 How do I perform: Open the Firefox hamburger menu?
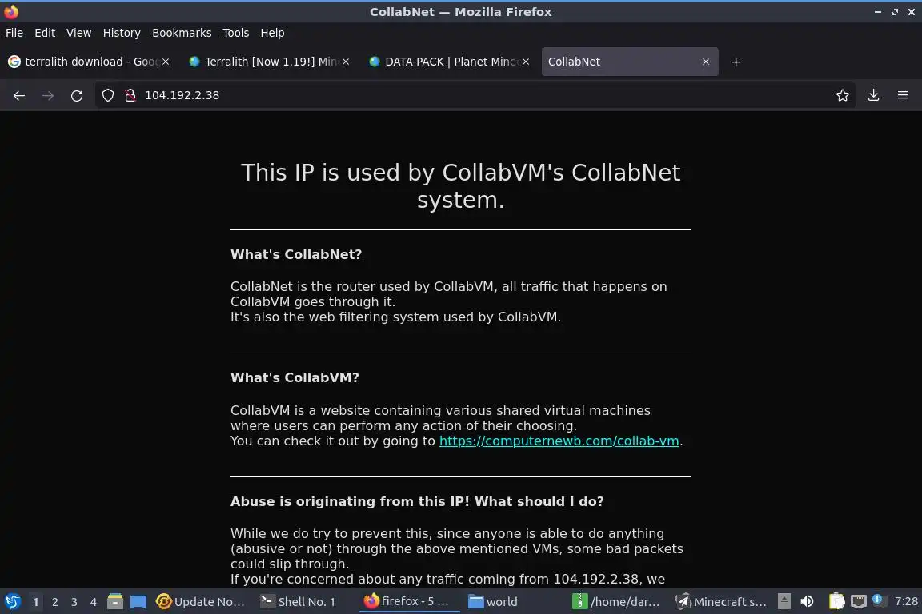[x=903, y=95]
